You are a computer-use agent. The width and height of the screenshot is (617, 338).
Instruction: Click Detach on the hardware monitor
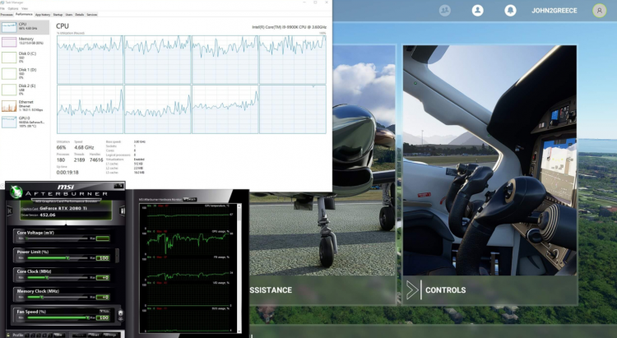click(190, 198)
